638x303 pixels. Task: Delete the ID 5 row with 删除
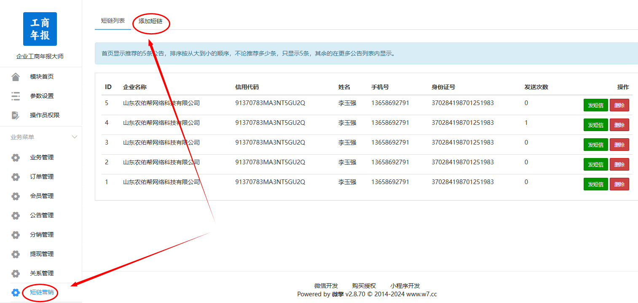coord(619,105)
